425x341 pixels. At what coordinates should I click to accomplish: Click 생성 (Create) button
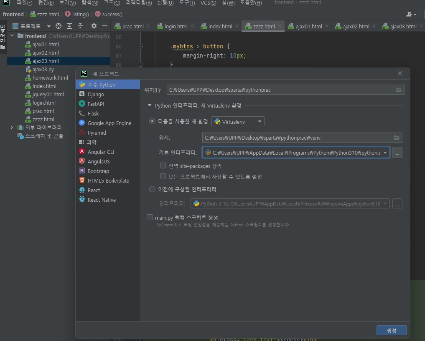[392, 330]
